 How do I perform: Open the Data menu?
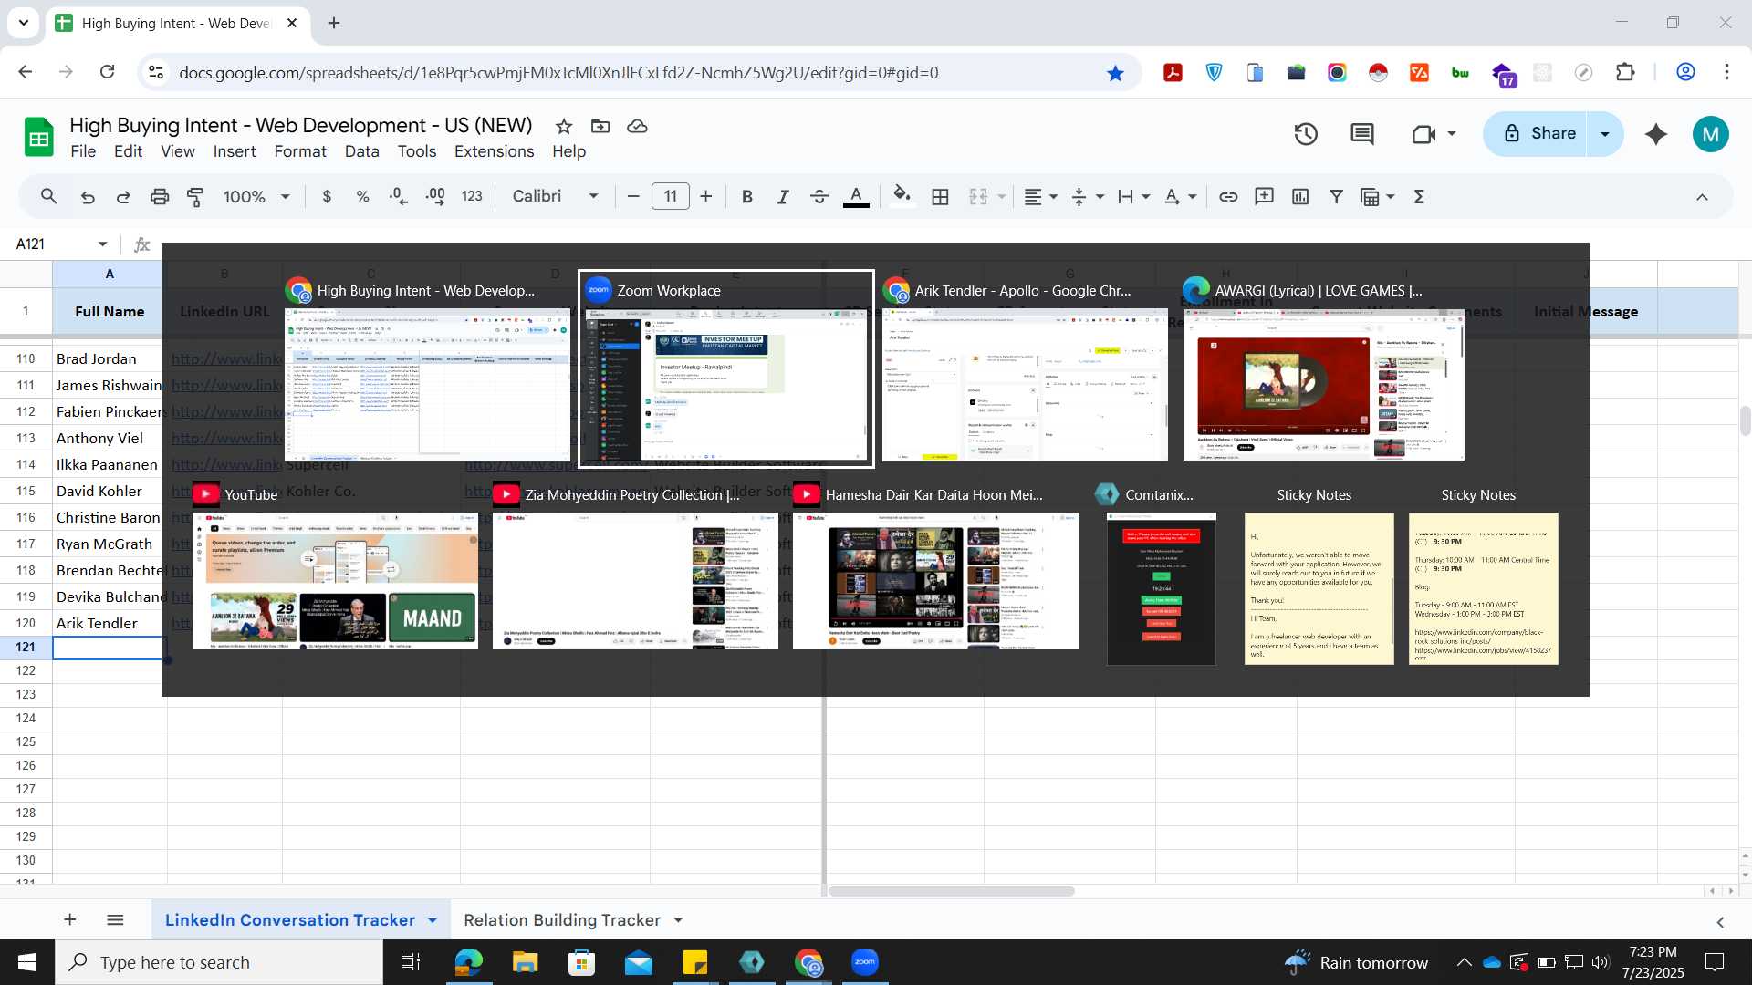click(361, 151)
